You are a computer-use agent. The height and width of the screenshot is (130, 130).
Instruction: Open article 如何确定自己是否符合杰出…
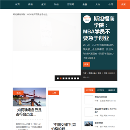coord(29,112)
